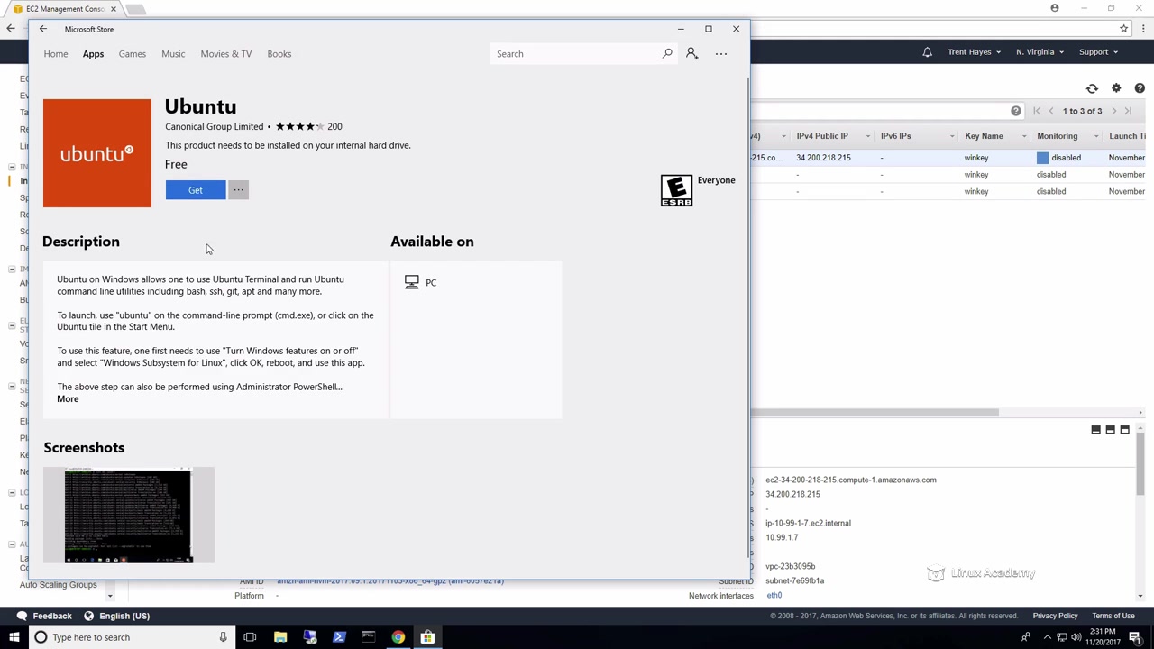This screenshot has height=649, width=1154.
Task: Open Command Prompt from the taskbar
Action: click(x=369, y=637)
